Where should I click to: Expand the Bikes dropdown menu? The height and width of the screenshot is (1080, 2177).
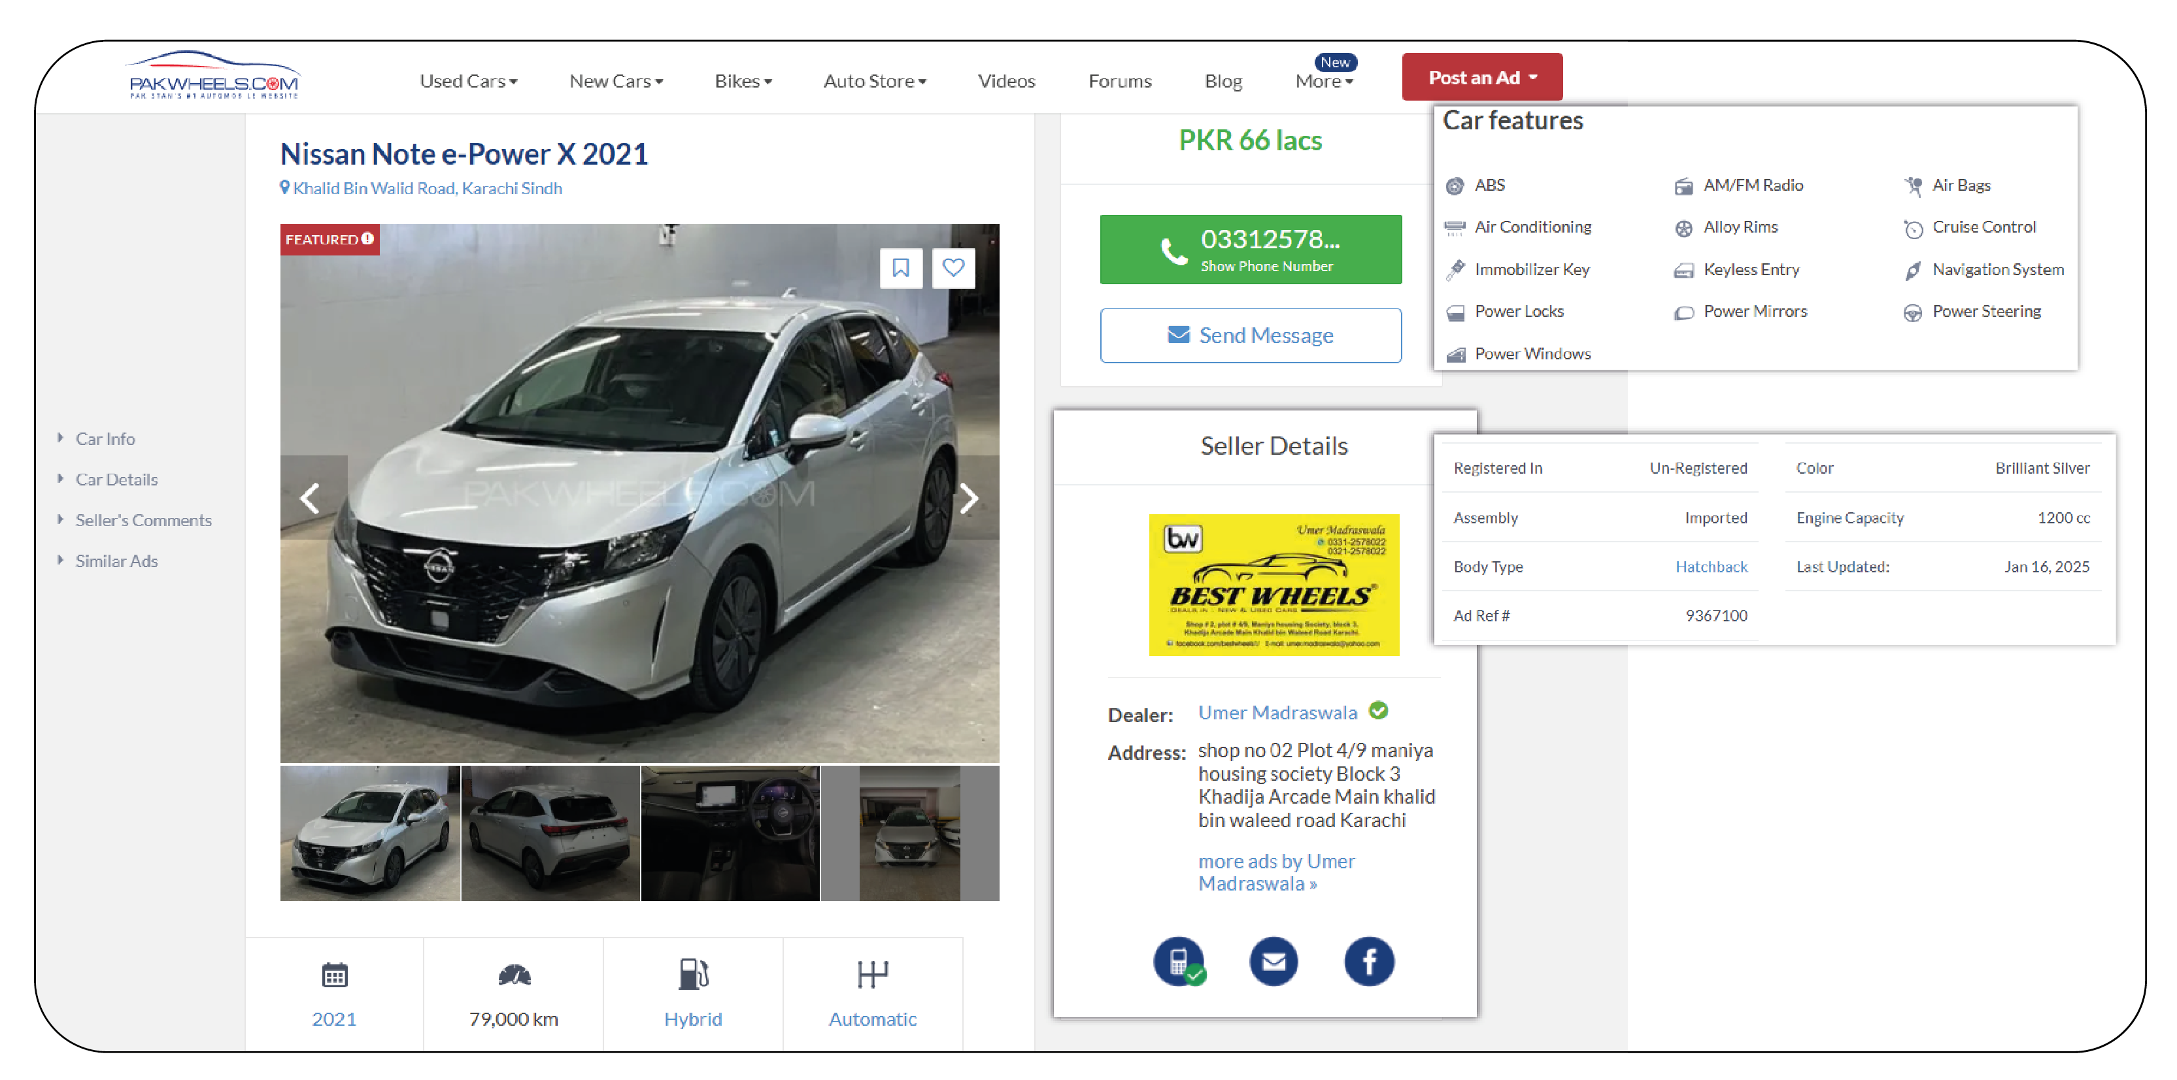coord(744,81)
